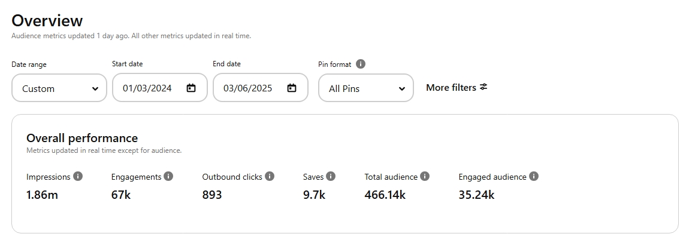Click the info icon beside Engagements

(168, 176)
